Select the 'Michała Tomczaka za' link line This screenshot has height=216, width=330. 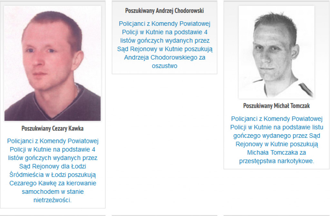point(277,153)
